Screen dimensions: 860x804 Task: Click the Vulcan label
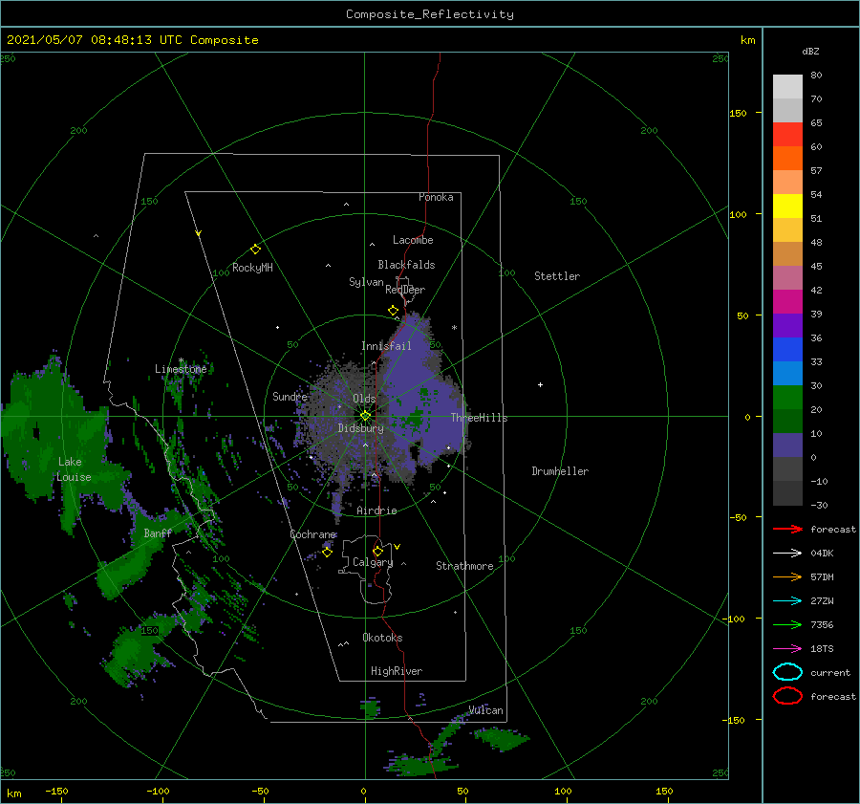pos(486,710)
